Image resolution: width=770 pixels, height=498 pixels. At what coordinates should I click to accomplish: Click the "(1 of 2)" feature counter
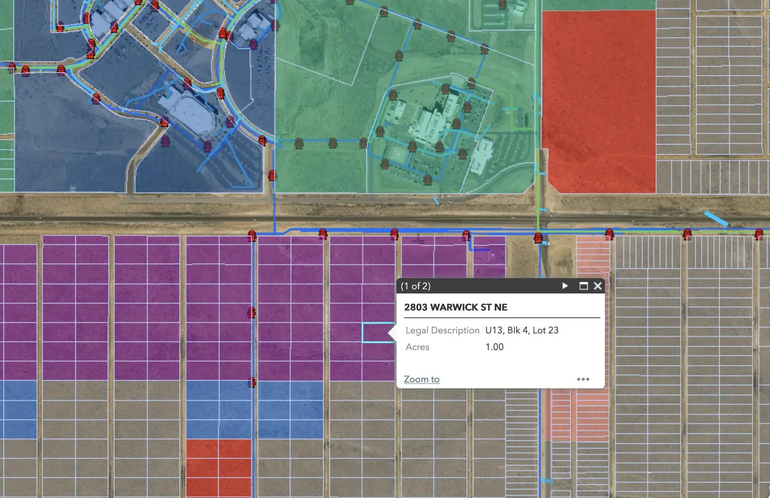point(415,286)
